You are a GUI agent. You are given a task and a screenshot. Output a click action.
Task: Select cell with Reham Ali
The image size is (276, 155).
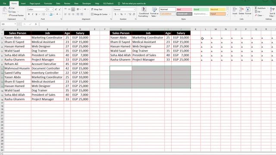(x=17, y=64)
